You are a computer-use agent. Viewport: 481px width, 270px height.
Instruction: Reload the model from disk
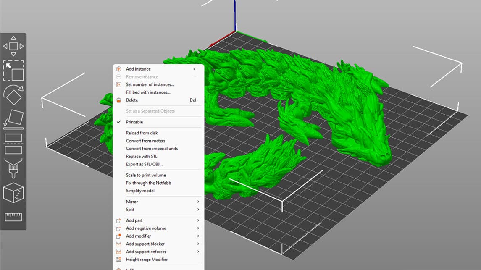158,133
